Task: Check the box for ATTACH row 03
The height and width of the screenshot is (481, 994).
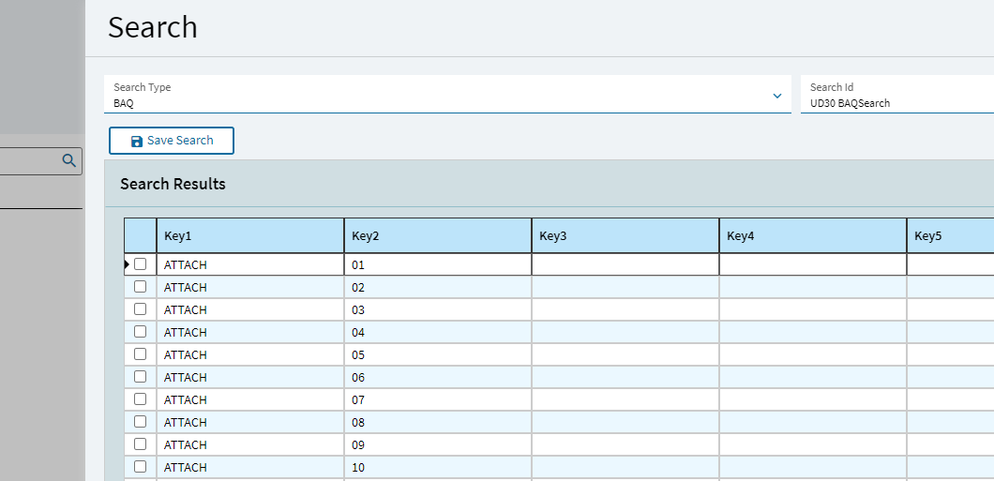Action: point(140,308)
